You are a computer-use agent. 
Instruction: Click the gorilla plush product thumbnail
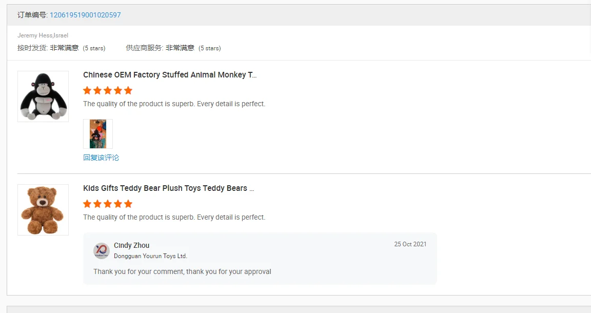43,96
